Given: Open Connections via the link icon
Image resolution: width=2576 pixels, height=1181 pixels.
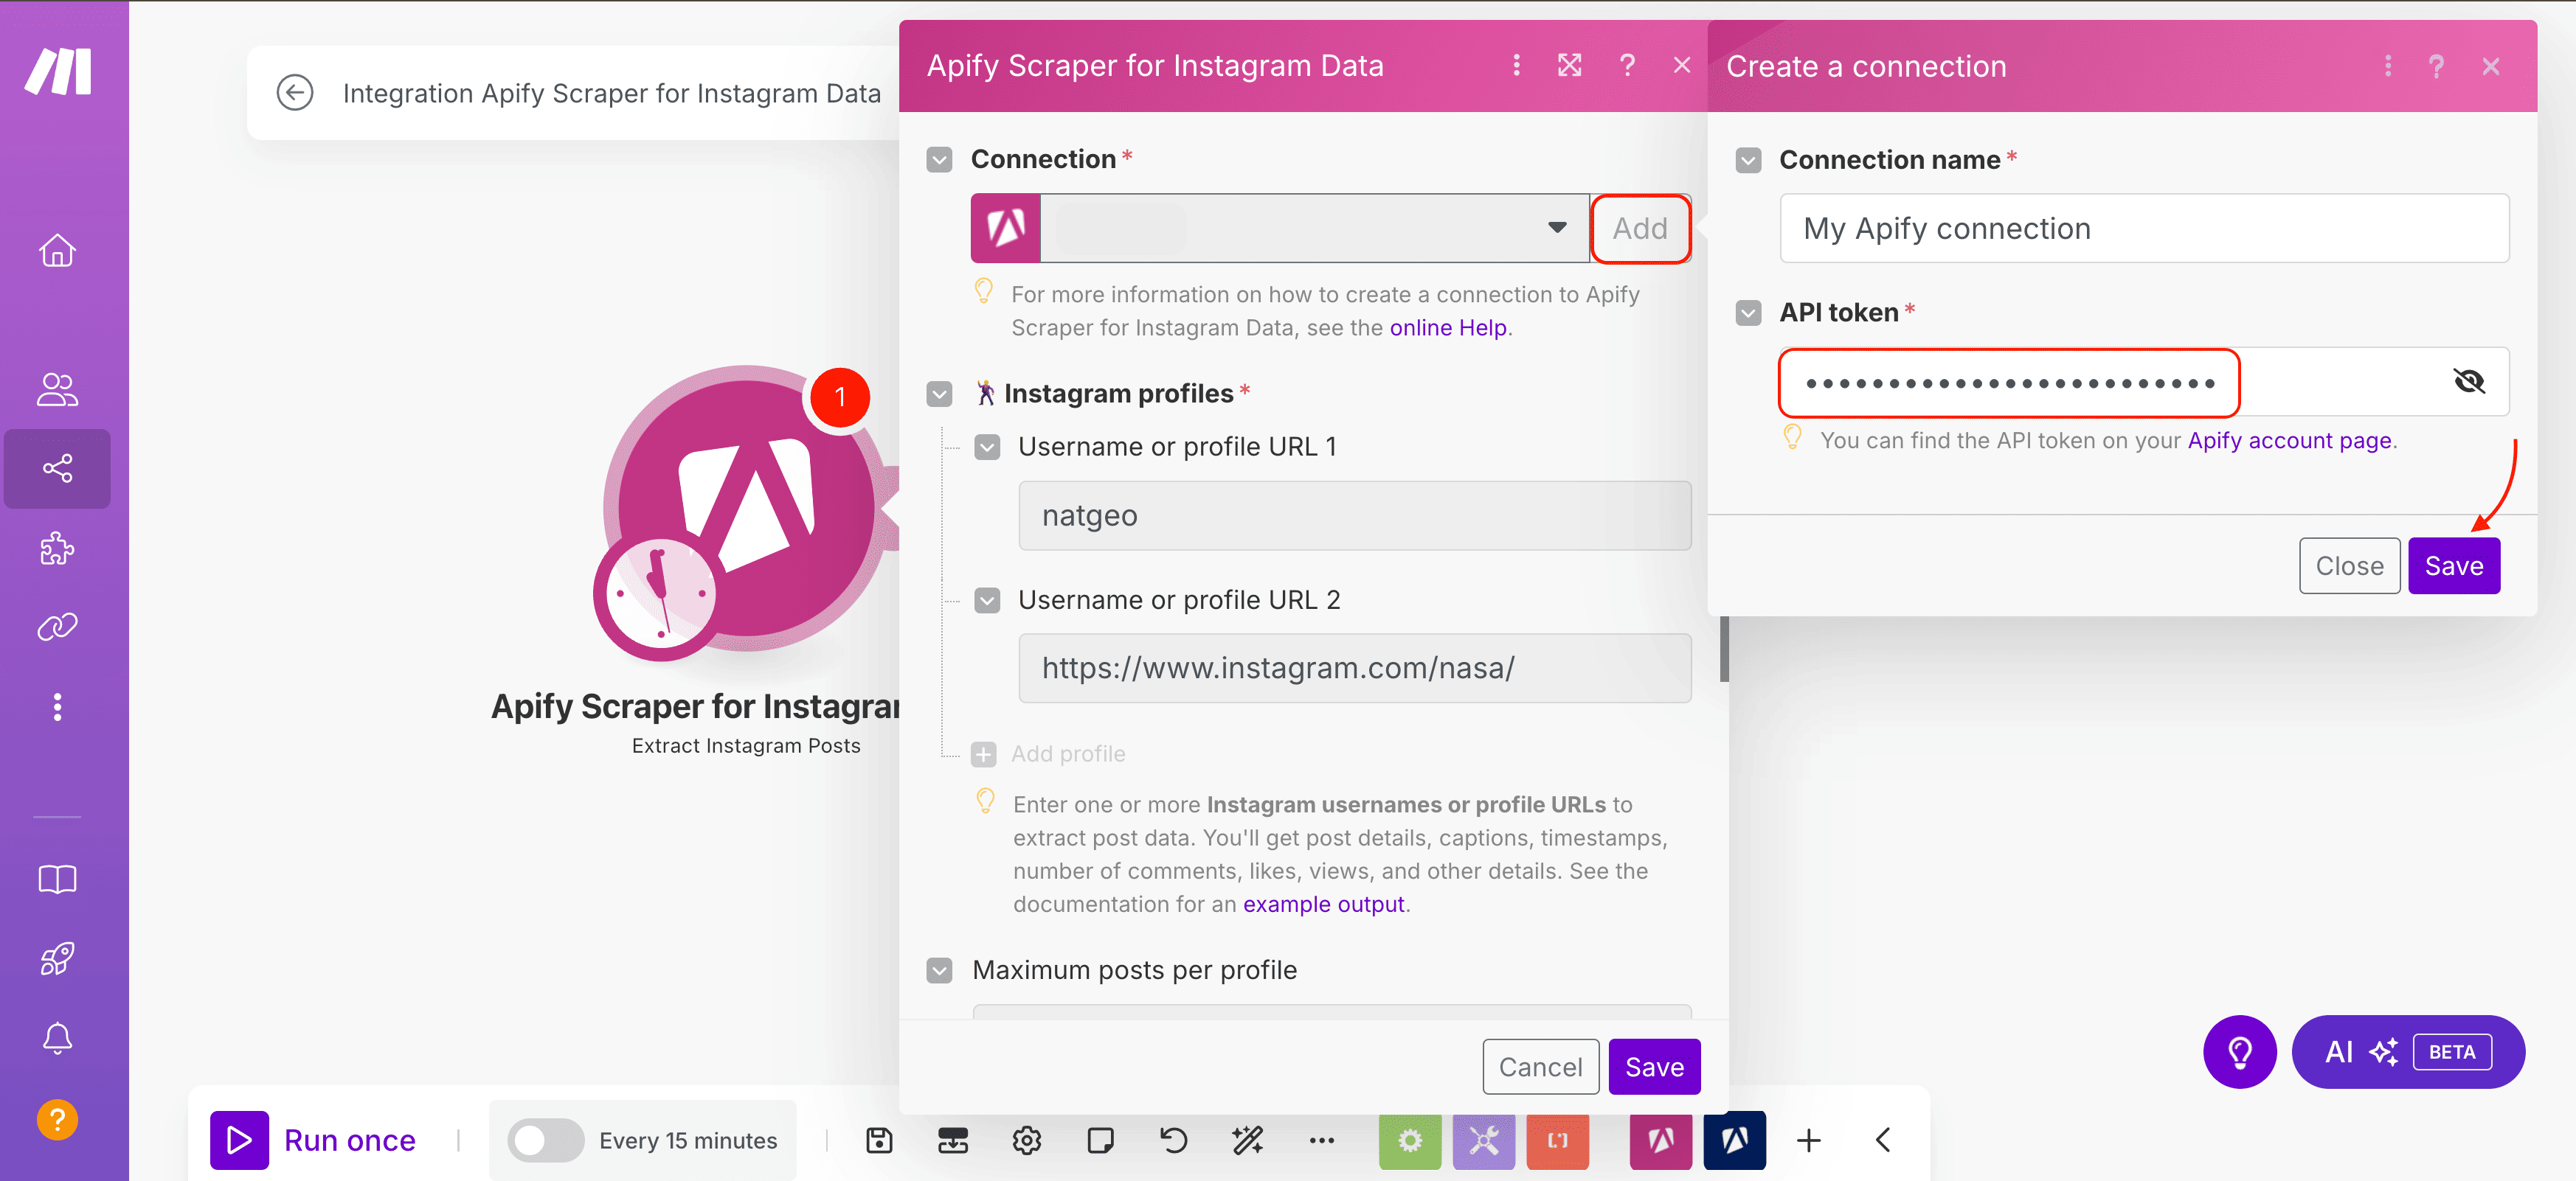Looking at the screenshot, I should click(57, 627).
